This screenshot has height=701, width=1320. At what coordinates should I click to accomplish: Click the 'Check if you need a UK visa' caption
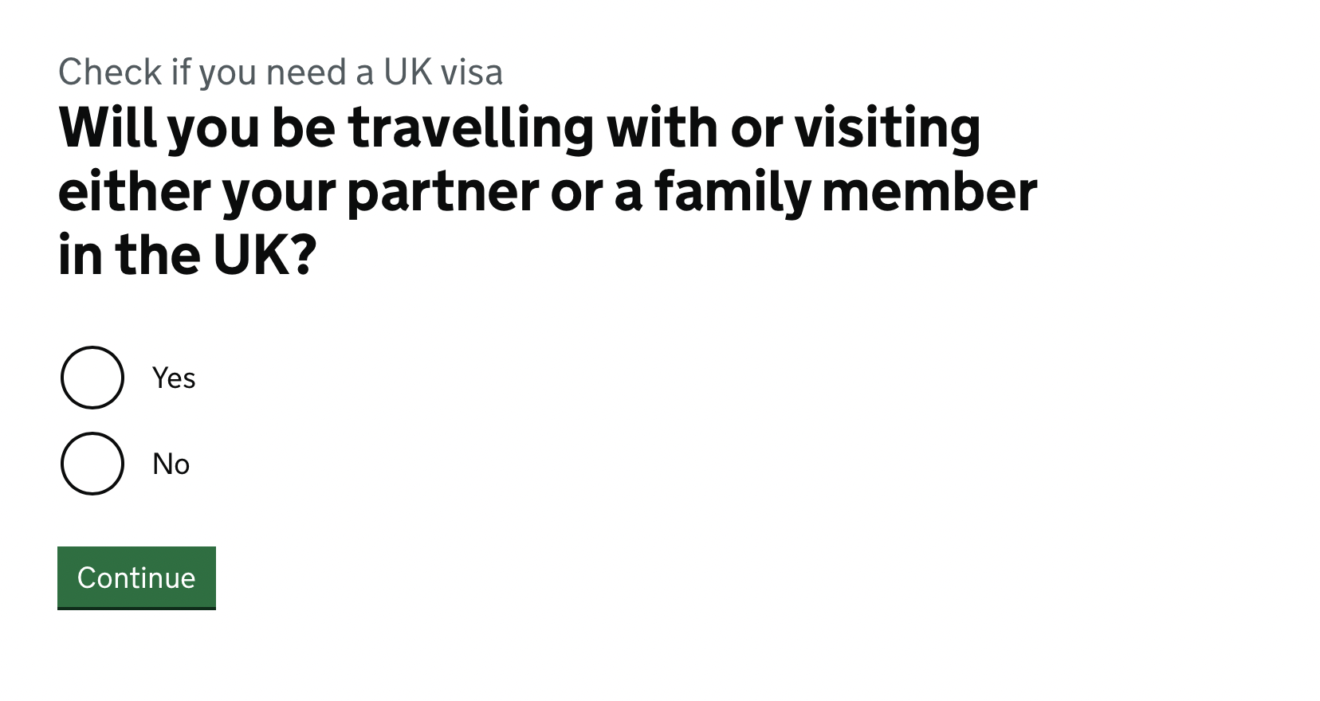point(281,72)
